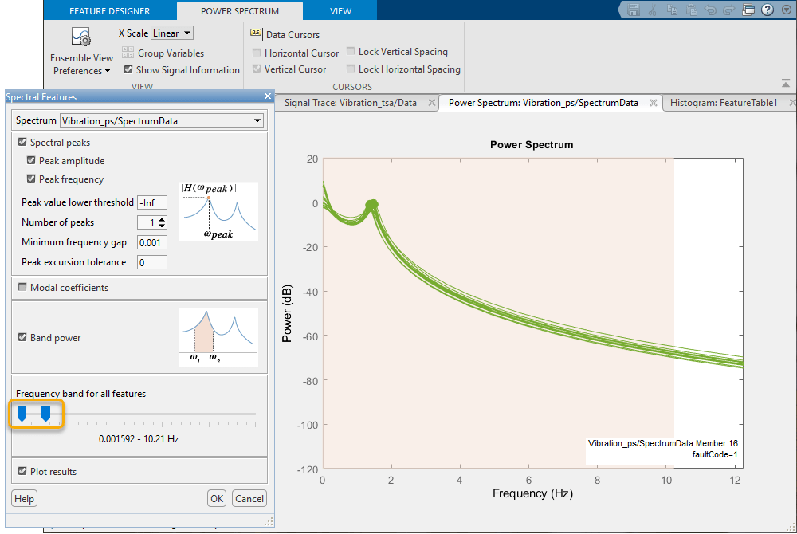Click the '0.001592 - 10.21 Hz' range text

(139, 438)
